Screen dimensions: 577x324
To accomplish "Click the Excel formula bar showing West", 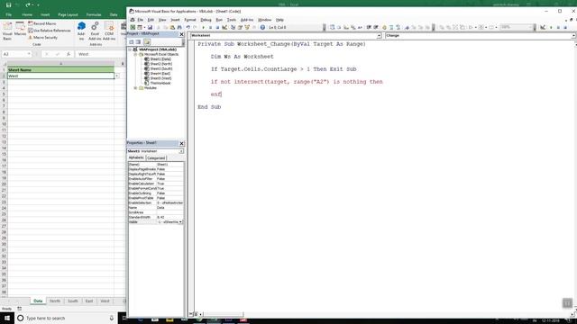I will click(100, 54).
